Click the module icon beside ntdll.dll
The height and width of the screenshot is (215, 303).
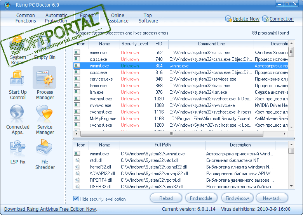(x=77, y=160)
